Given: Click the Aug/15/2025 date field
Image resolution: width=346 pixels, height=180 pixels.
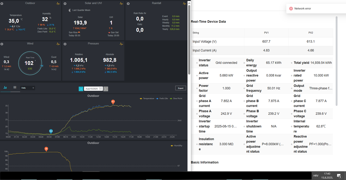Looking at the screenshot, I should point(93,89).
